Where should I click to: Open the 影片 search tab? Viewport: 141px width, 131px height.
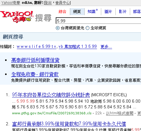click(x=123, y=11)
